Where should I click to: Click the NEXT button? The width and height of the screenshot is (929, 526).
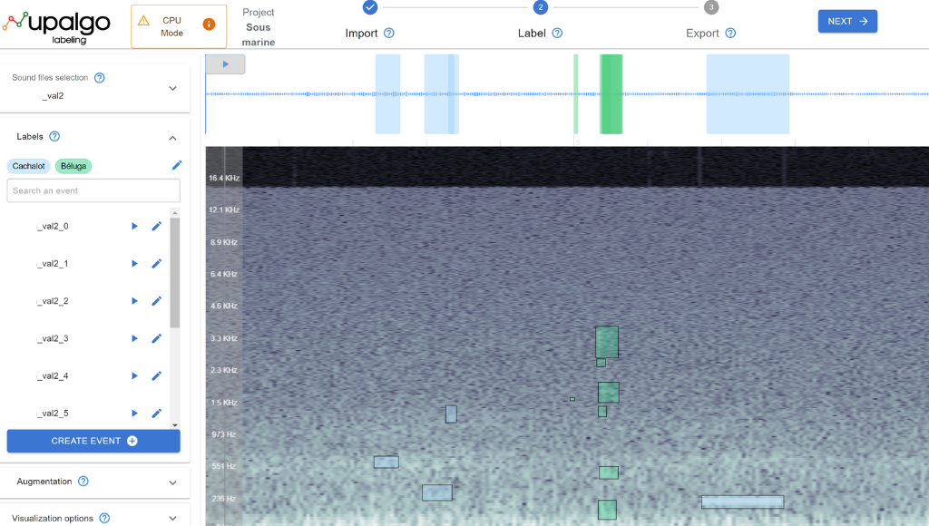[x=846, y=21]
